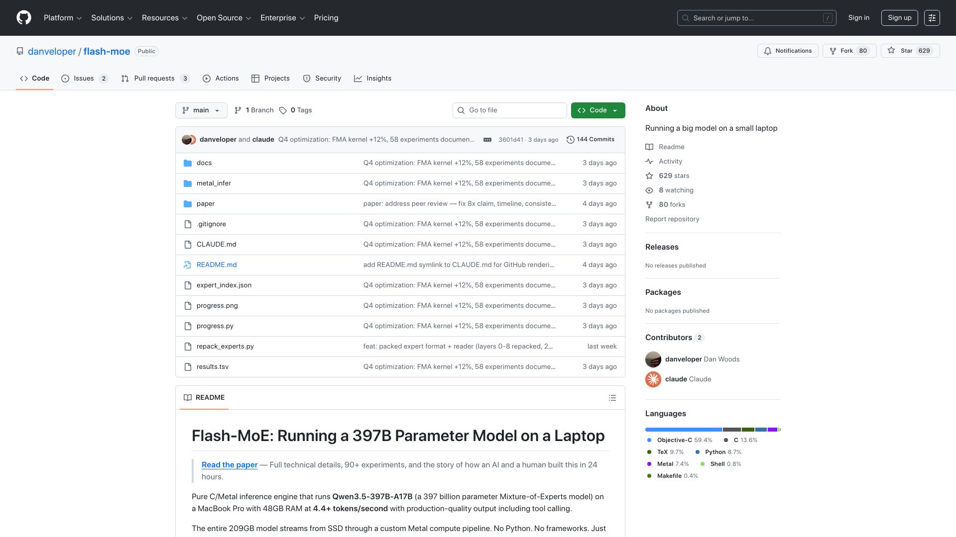Open the README outline icon
Screen dimensions: 956x537
point(612,398)
